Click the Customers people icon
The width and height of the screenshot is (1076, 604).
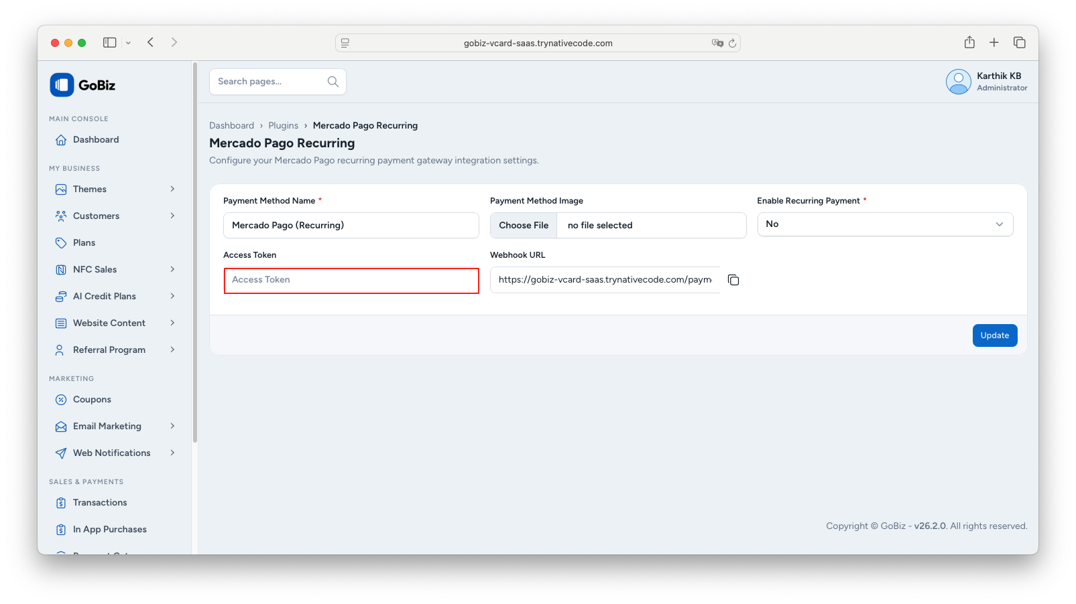pos(61,216)
